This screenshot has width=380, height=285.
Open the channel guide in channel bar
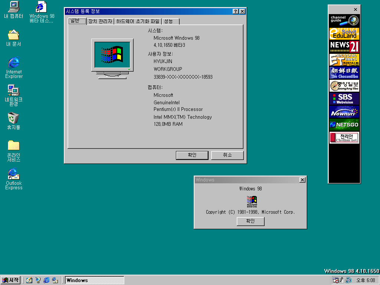point(344,20)
